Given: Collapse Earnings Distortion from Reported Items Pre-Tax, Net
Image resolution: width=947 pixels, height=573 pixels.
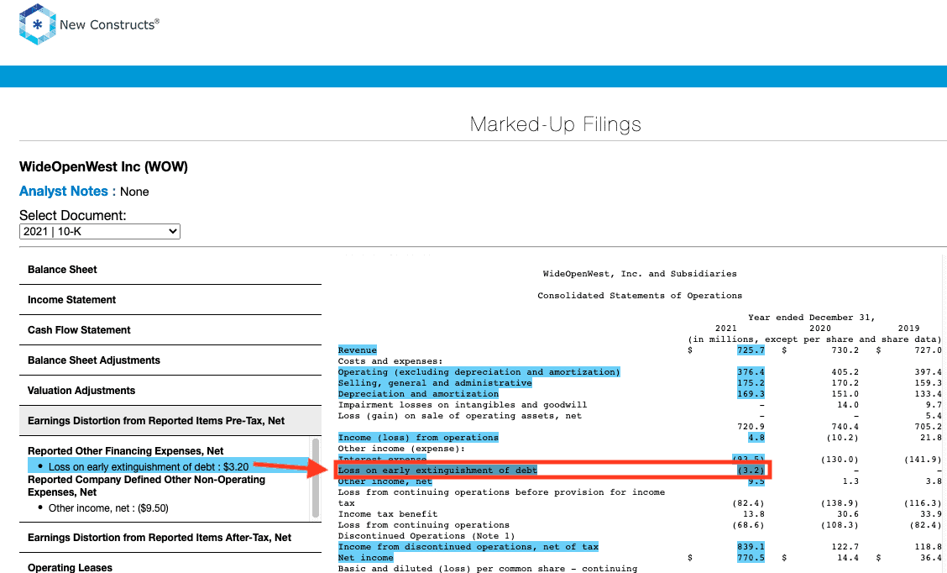Looking at the screenshot, I should click(170, 421).
